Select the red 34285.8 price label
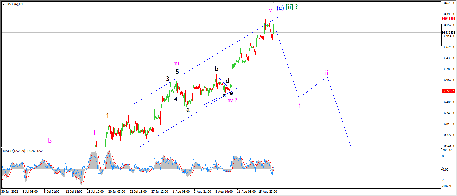Viewport: 457px width, 196px height. coord(448,19)
